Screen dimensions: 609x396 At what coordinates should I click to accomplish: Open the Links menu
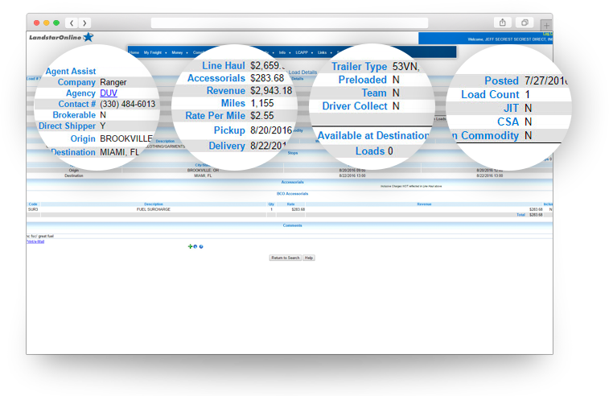coord(323,52)
